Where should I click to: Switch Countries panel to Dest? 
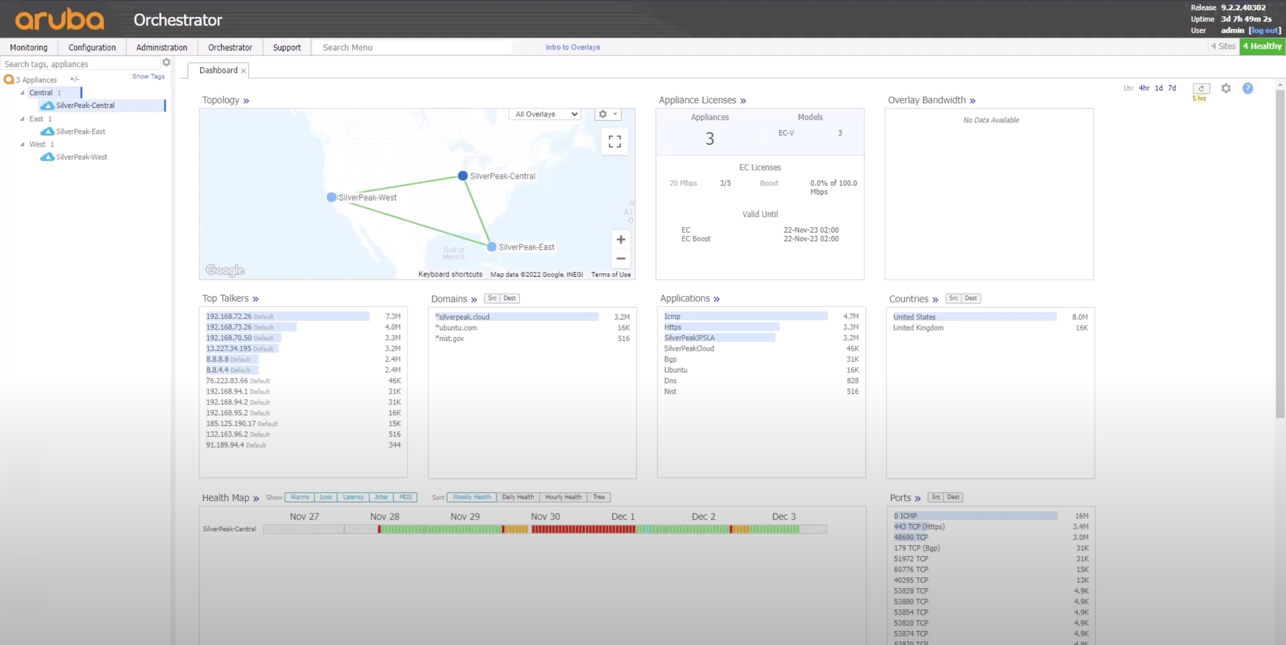coord(971,298)
